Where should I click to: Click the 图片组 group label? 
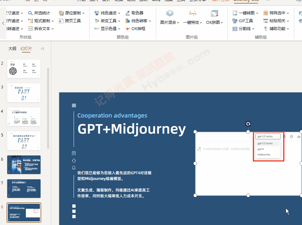(192, 37)
